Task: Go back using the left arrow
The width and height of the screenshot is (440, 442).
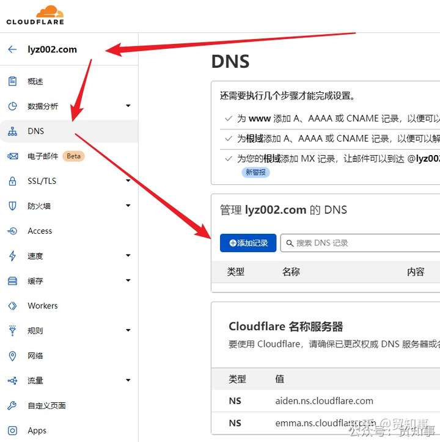Action: click(x=12, y=49)
